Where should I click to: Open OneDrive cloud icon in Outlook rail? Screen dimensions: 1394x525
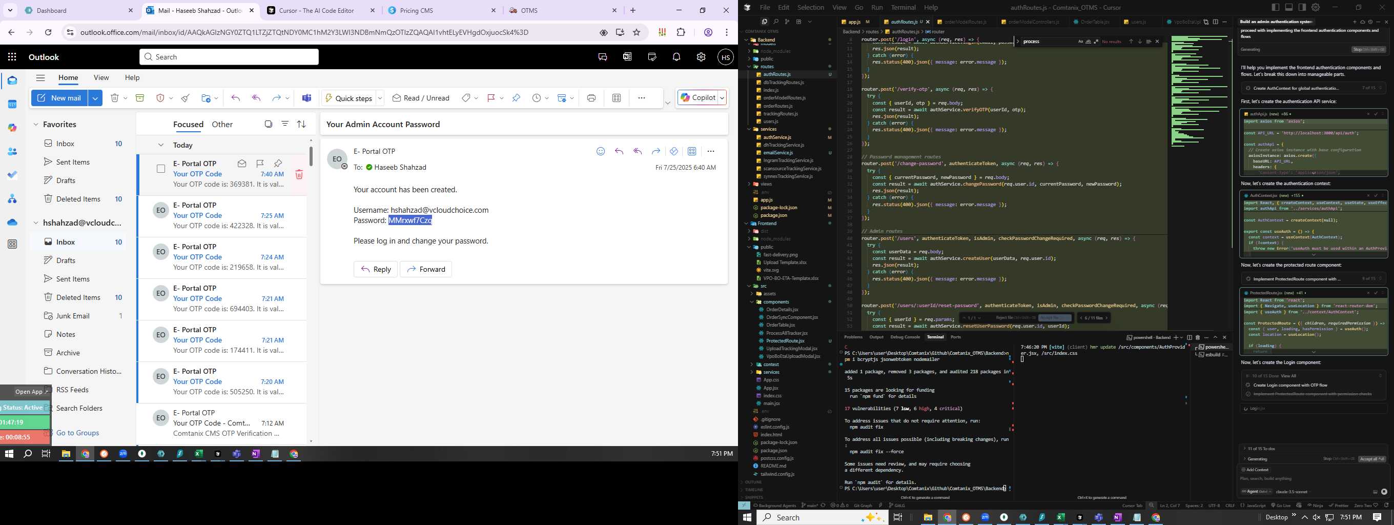point(12,223)
